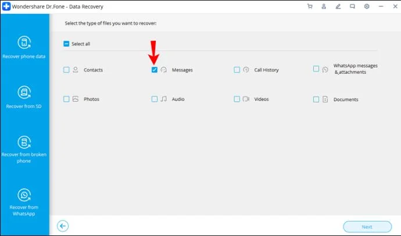Check the Audio checkbox
Image resolution: width=401 pixels, height=236 pixels.
click(155, 99)
